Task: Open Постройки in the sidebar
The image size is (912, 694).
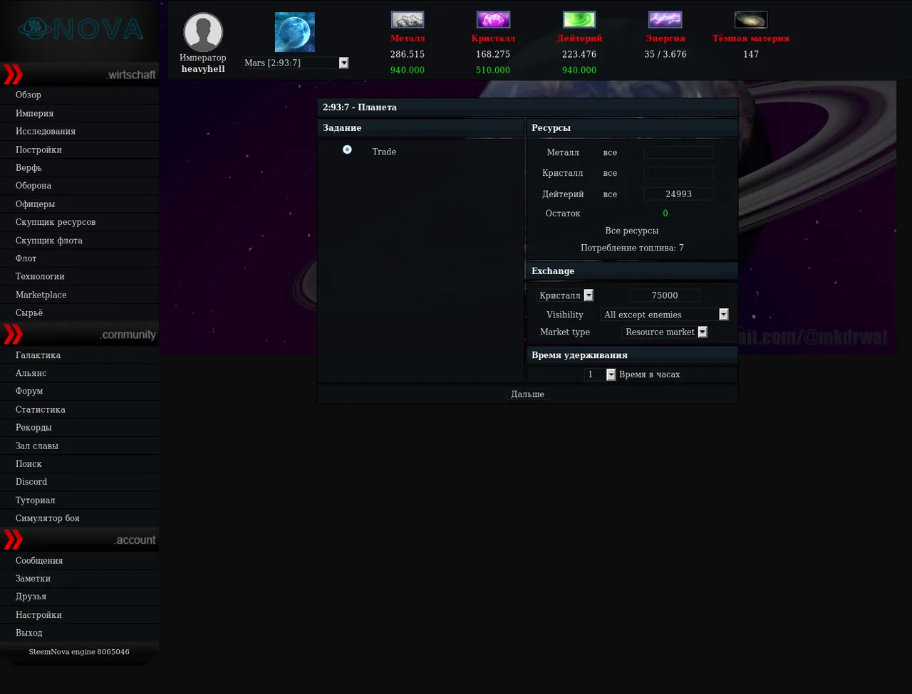Action: [79, 149]
